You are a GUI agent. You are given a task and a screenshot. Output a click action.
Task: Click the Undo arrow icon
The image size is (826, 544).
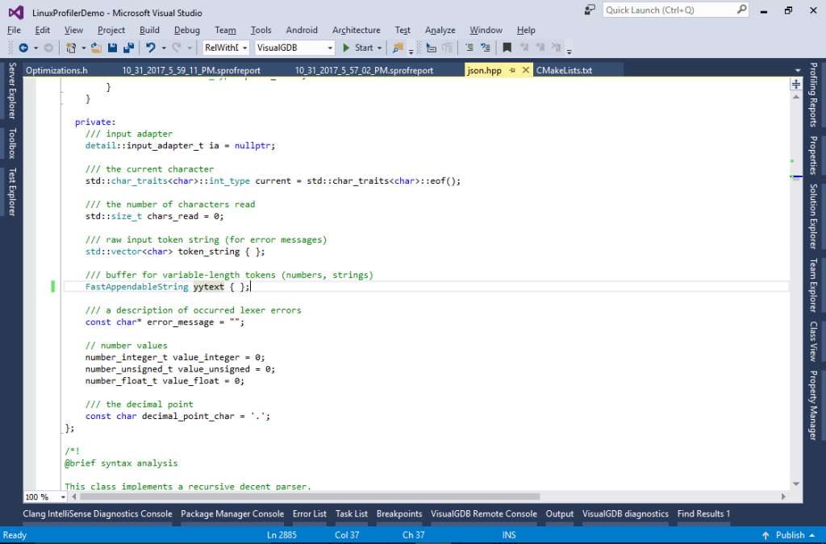pos(150,48)
